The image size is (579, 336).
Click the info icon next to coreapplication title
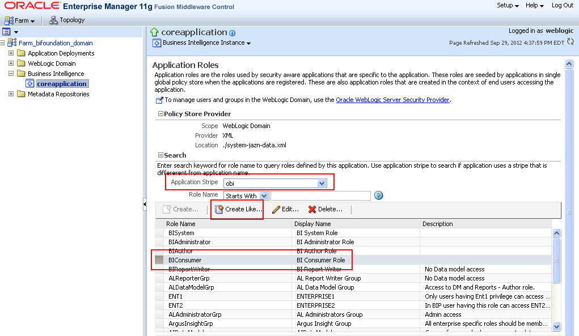[x=231, y=33]
